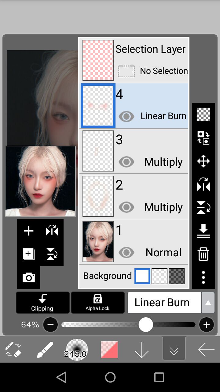Screen dimensions: 220x392
Task: Tap the brush/eraser switch icon
Action: pyautogui.click(x=13, y=349)
